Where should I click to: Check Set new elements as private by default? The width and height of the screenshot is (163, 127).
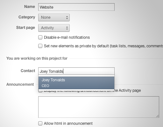[40, 46]
